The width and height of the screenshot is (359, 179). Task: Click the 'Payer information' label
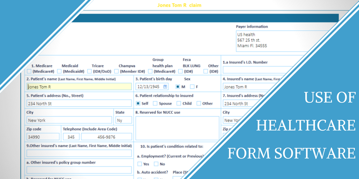(252, 27)
